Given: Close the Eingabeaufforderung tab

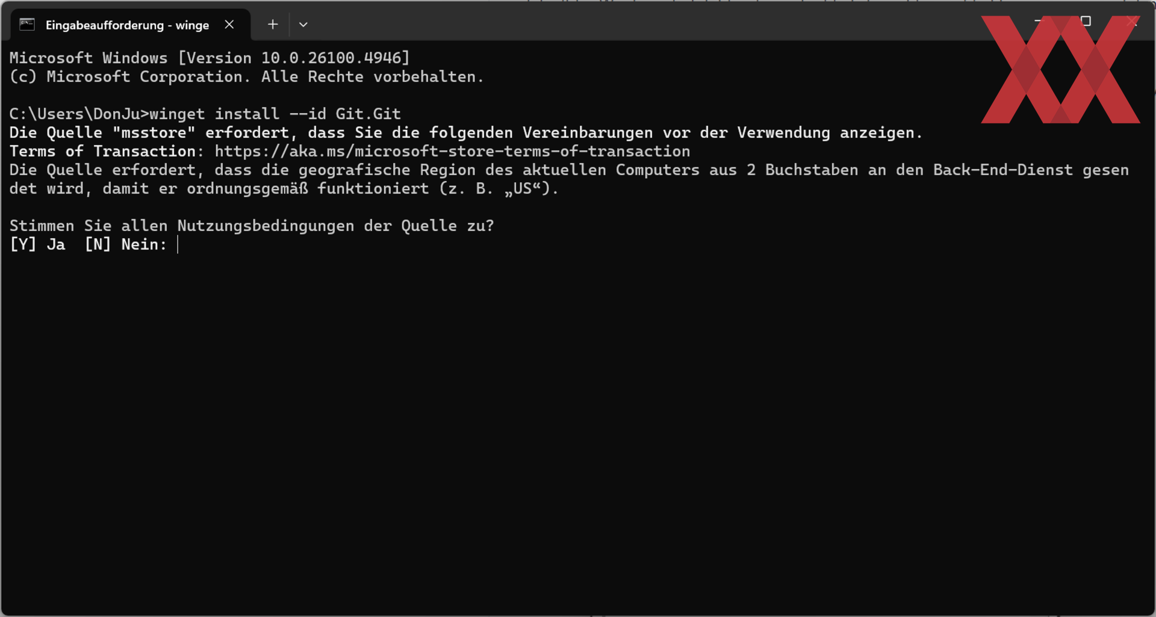Looking at the screenshot, I should 229,25.
